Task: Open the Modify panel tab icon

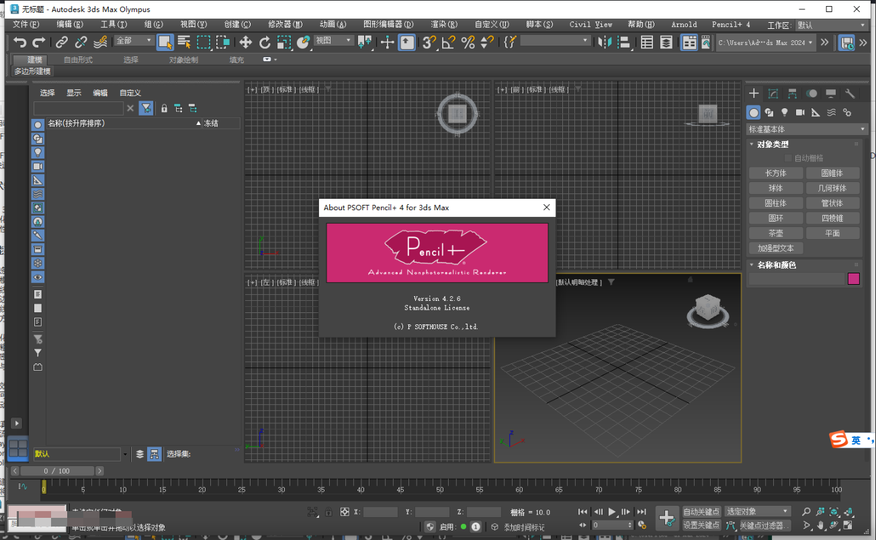Action: pyautogui.click(x=773, y=93)
